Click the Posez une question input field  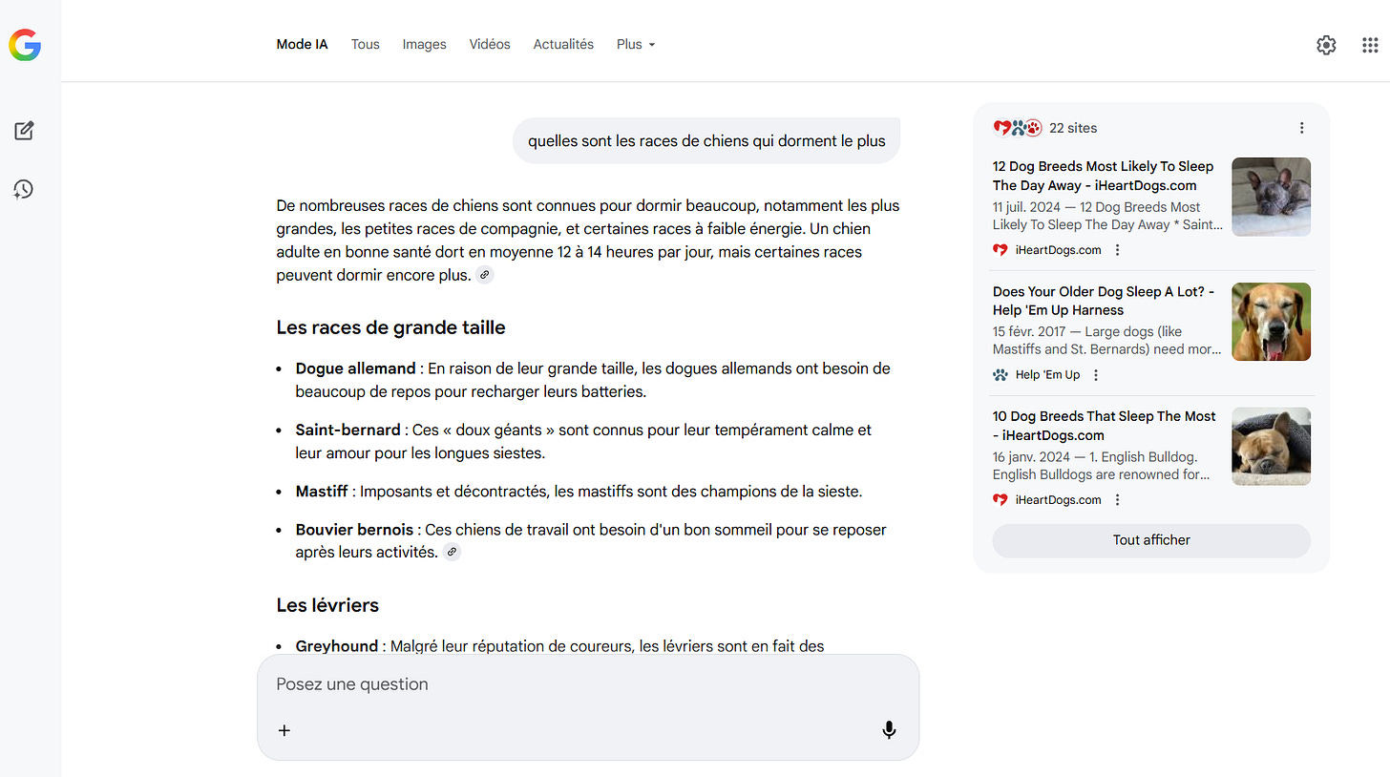click(588, 684)
